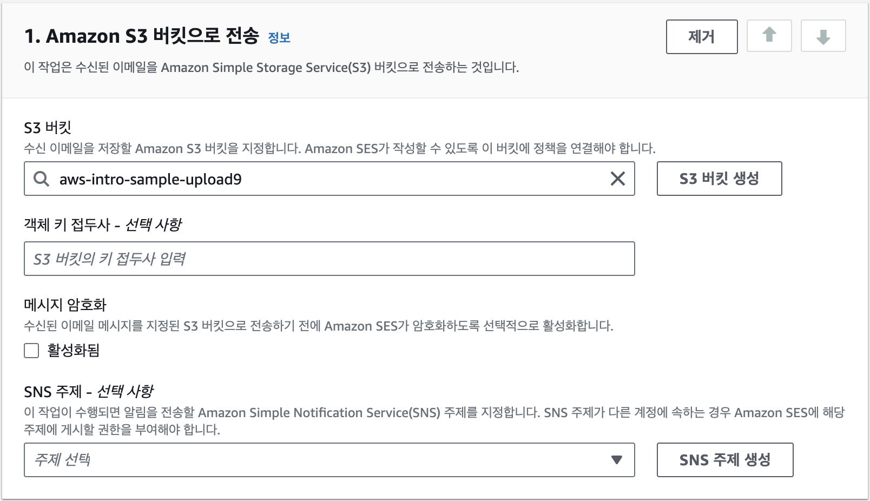Screen dimensions: 870x501
Task: Click the SNS 주제 생성 button
Action: pyautogui.click(x=724, y=460)
